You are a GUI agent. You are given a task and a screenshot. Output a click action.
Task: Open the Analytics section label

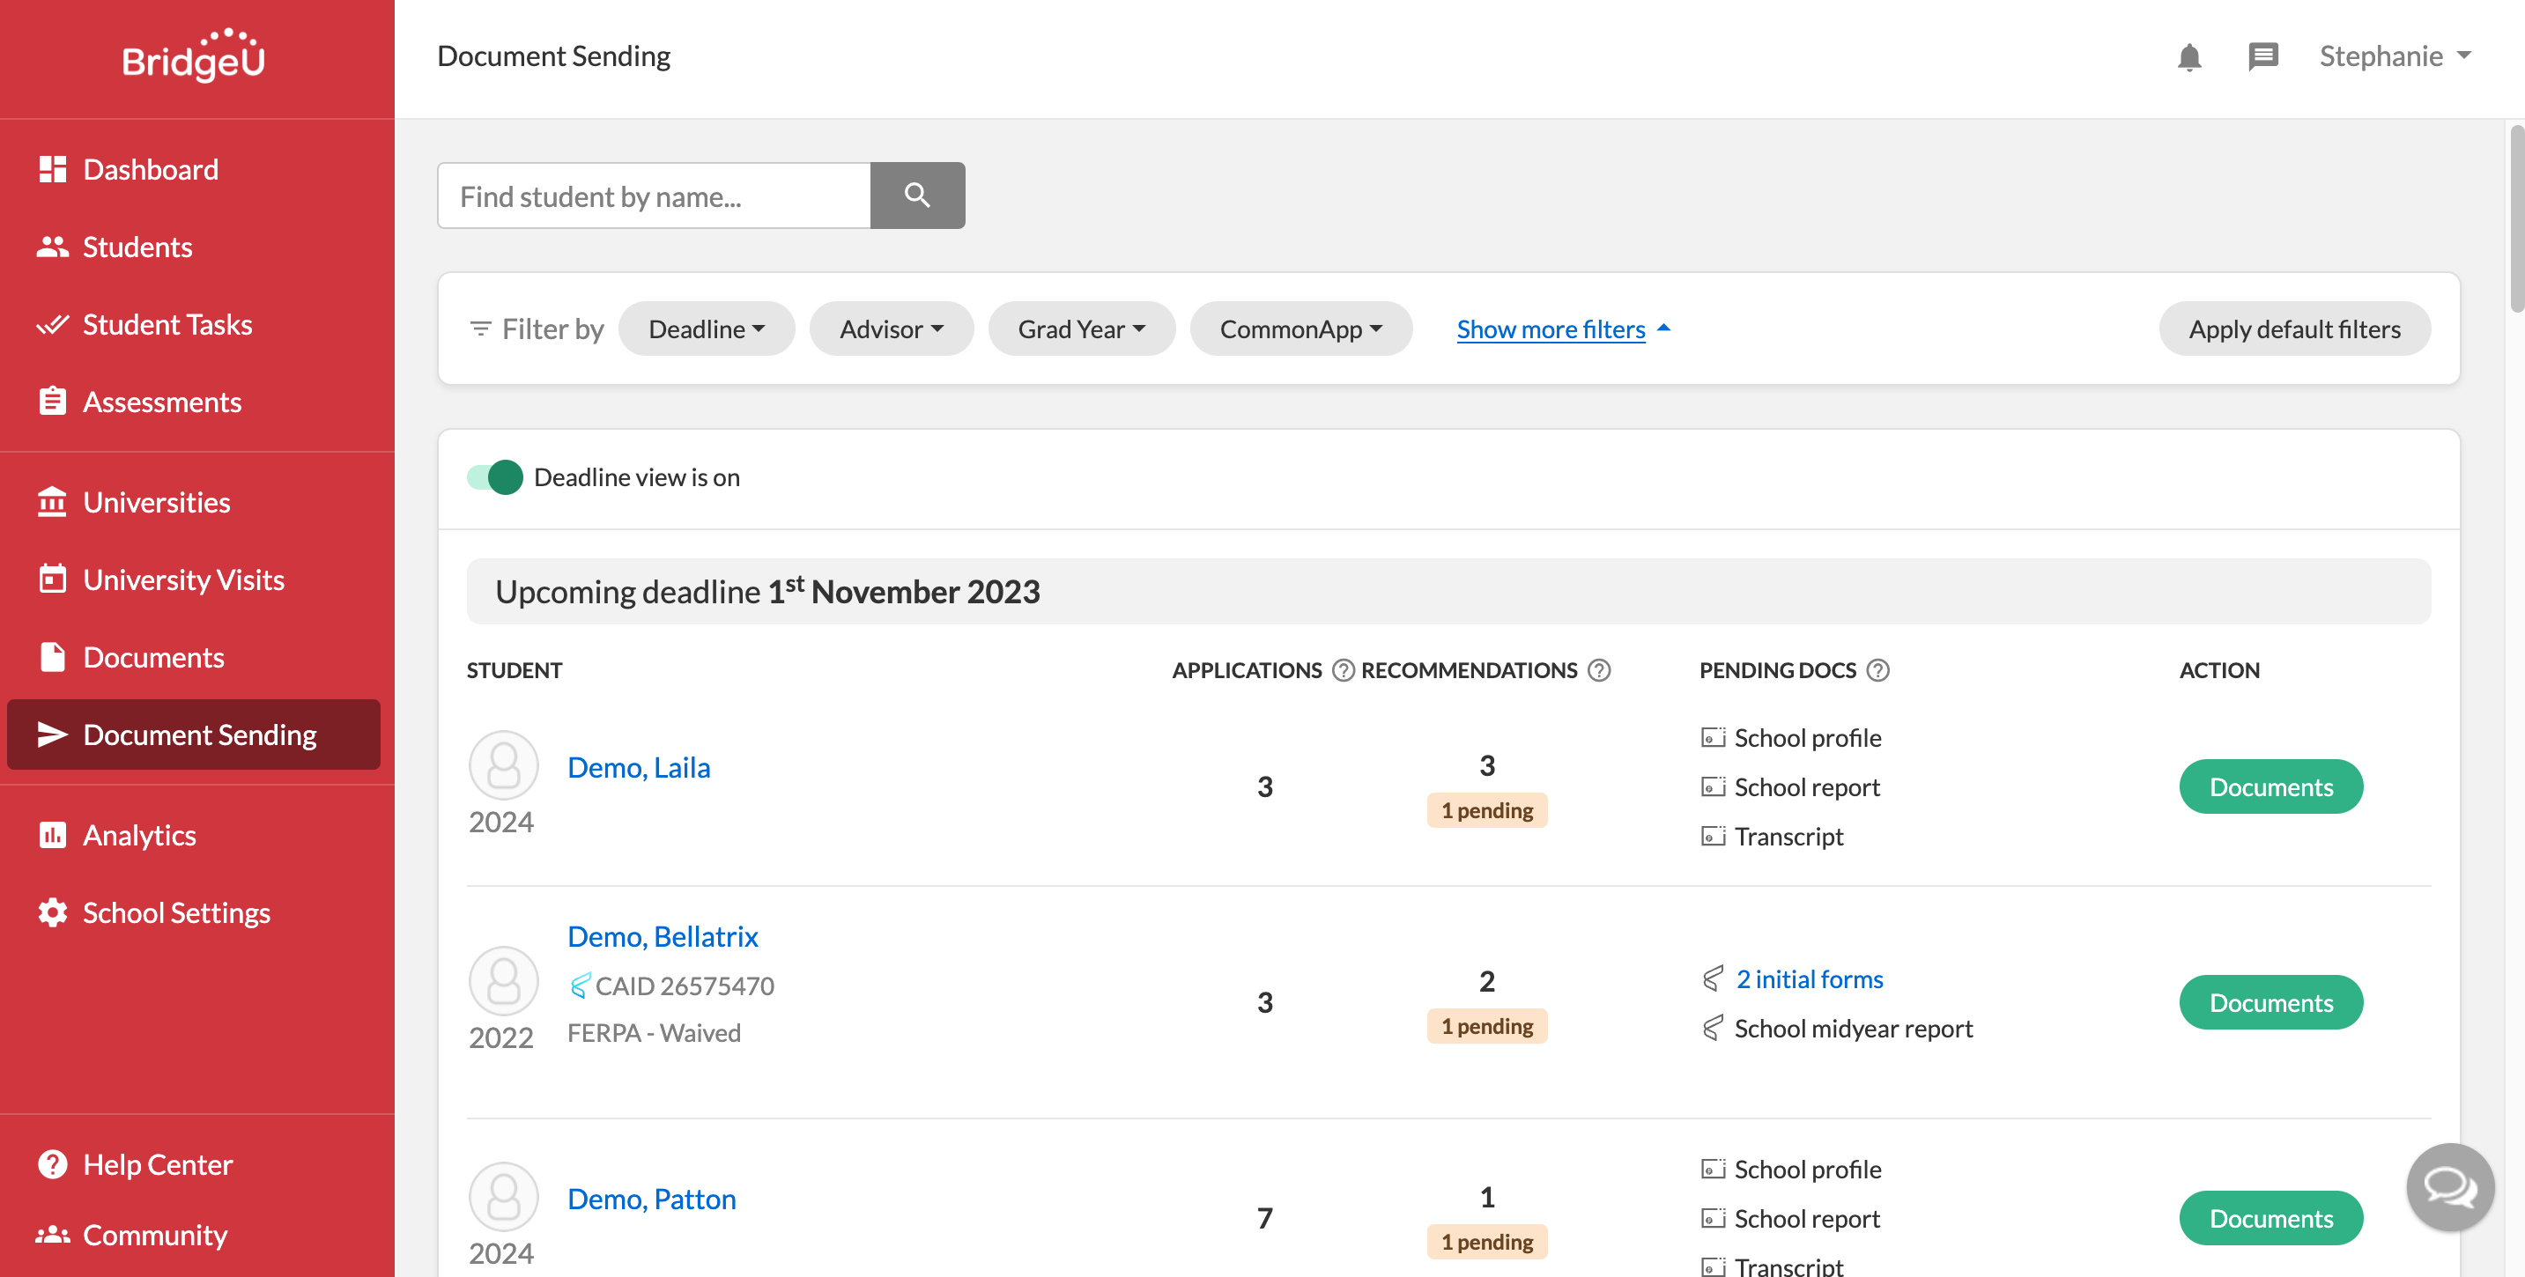139,835
